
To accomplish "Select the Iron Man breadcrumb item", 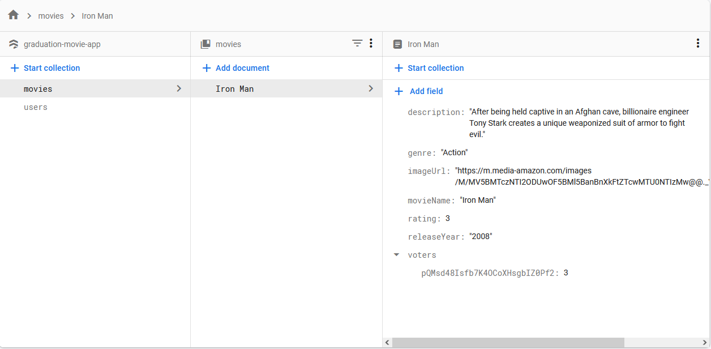I will click(97, 16).
